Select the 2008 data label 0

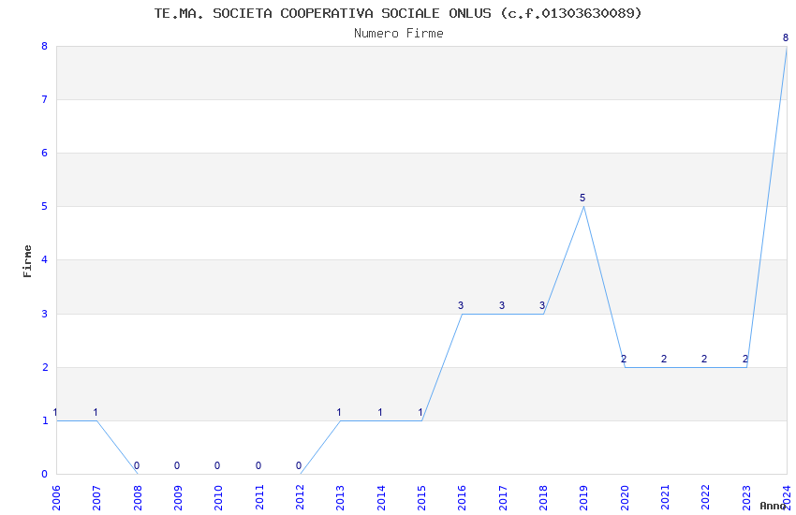(x=137, y=465)
